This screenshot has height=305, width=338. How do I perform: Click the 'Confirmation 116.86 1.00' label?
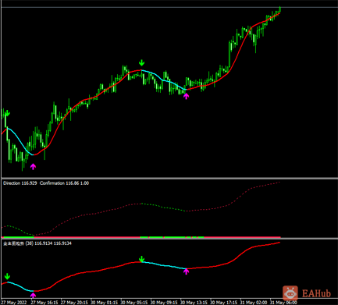(64, 183)
